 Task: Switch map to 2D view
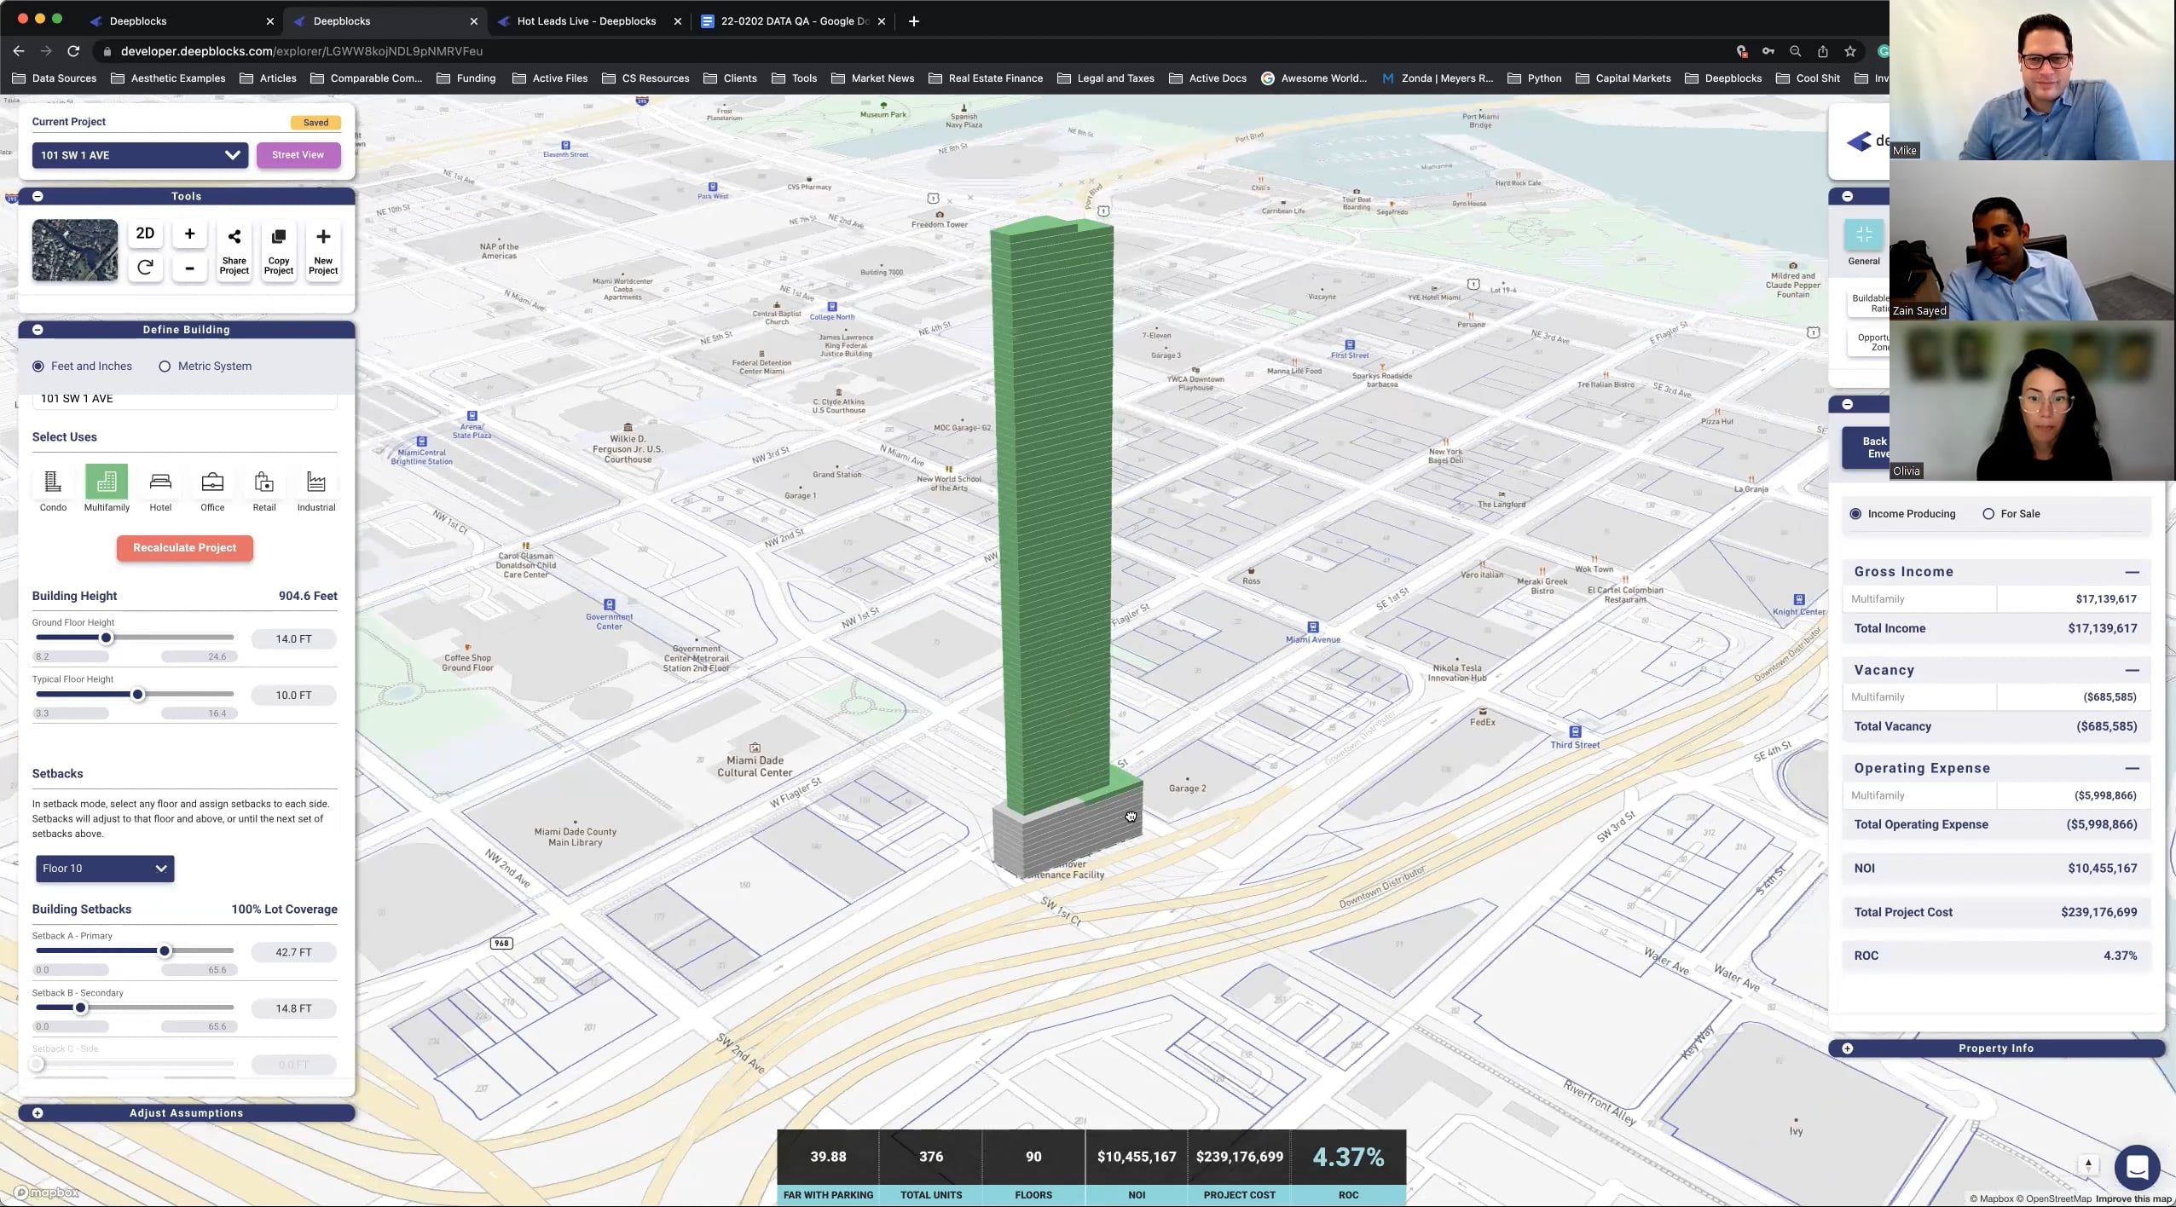click(x=145, y=234)
